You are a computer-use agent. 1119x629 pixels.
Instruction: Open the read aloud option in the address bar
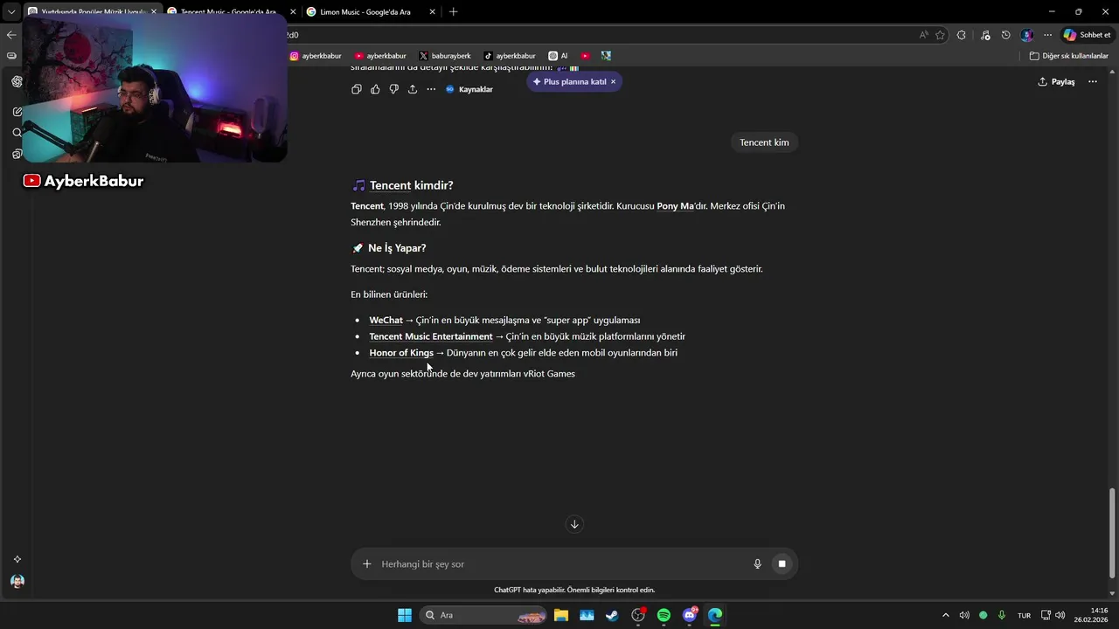924,35
